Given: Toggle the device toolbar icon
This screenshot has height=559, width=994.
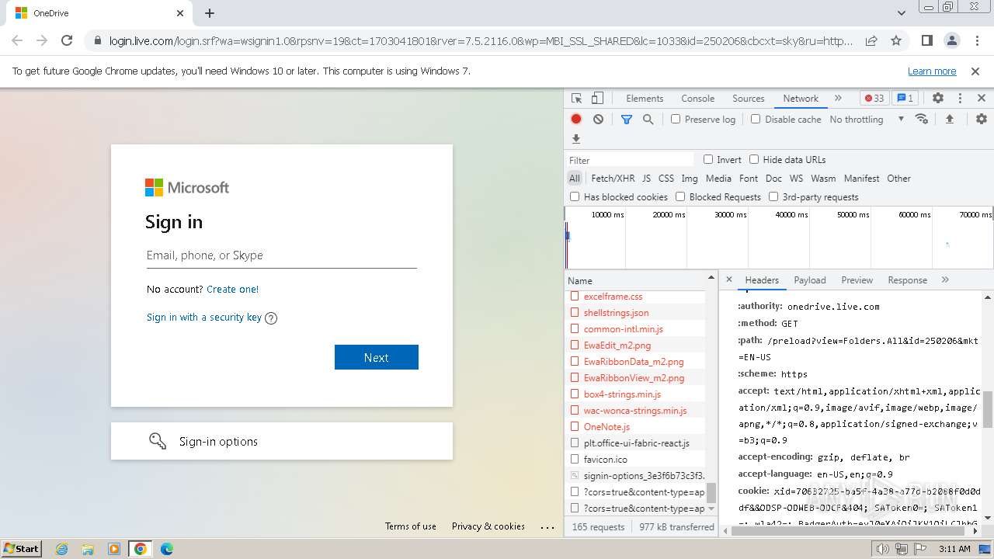Looking at the screenshot, I should 597,99.
